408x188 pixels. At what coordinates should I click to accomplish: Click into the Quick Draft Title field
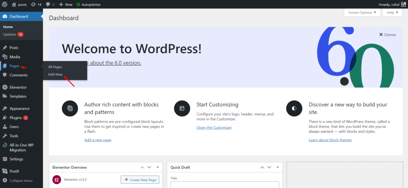click(225, 185)
